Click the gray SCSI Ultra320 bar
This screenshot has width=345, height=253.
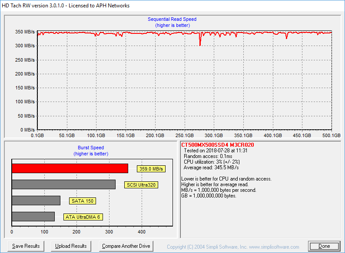click(63, 184)
